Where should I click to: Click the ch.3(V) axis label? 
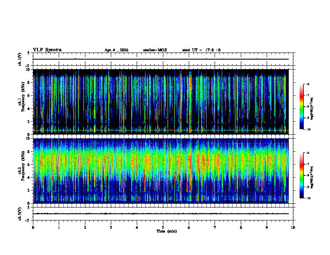[20, 214]
